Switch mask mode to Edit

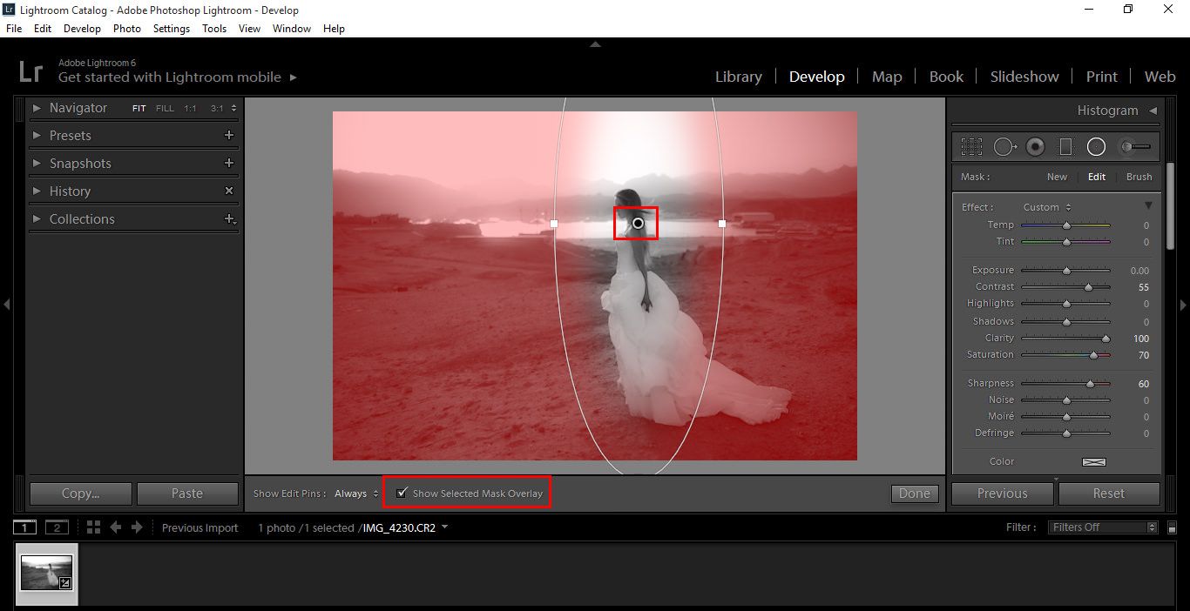[x=1097, y=177]
